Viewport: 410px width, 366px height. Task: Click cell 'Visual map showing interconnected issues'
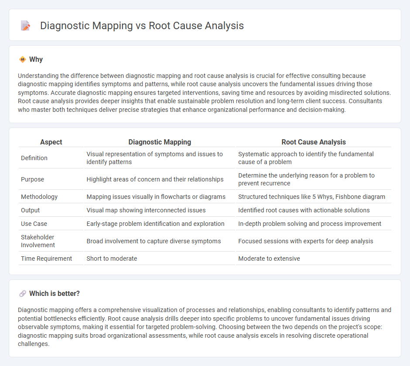(x=160, y=210)
